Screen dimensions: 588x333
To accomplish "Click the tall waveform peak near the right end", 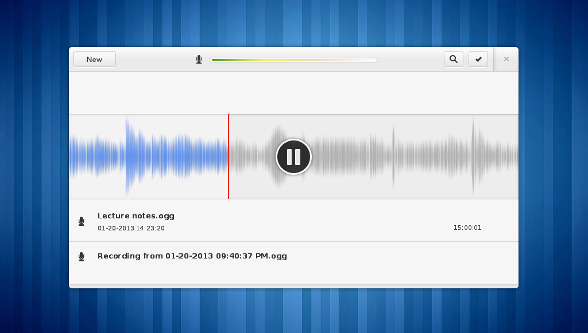I will [473, 156].
